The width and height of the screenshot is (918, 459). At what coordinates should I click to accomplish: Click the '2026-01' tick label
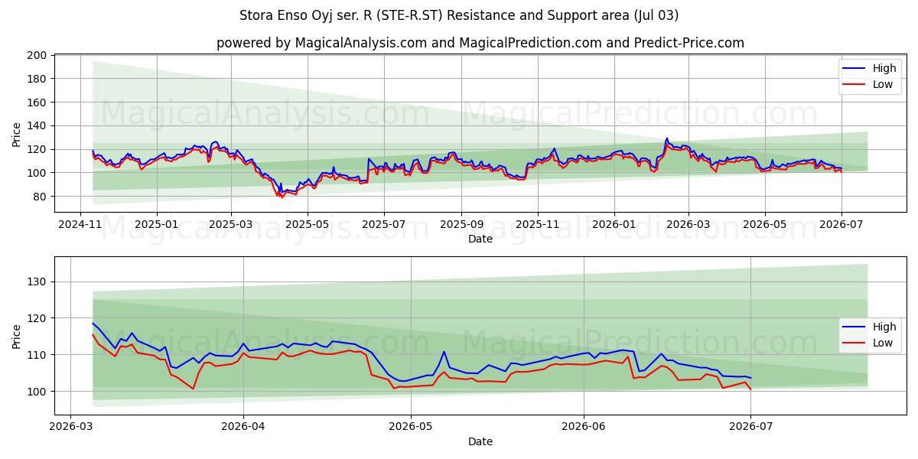pyautogui.click(x=614, y=226)
